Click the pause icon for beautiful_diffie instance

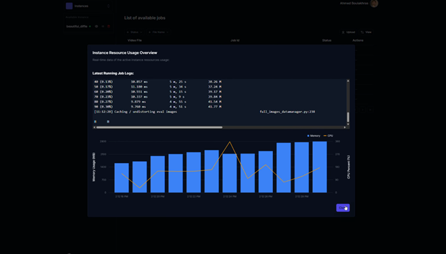coord(103,26)
